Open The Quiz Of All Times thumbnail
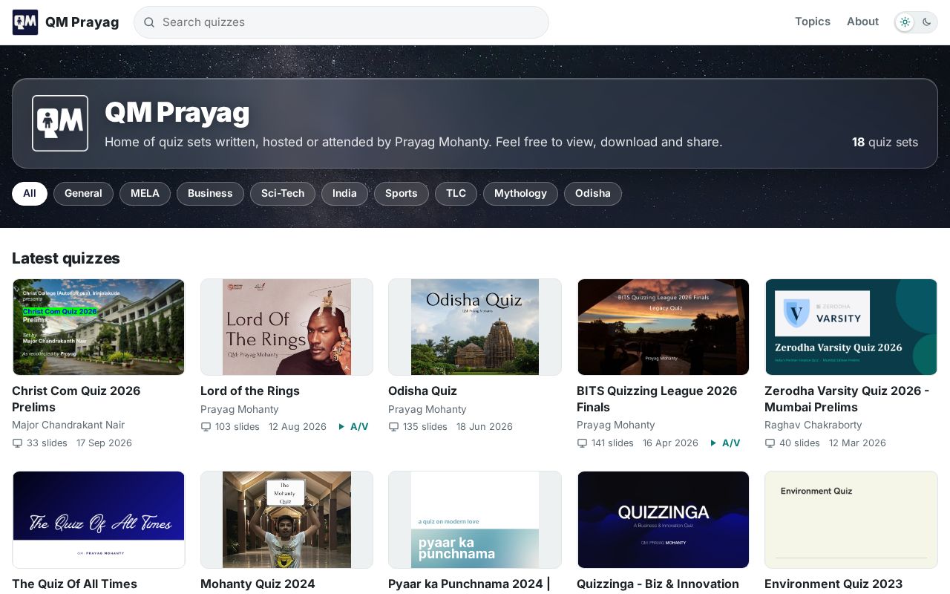 99,520
